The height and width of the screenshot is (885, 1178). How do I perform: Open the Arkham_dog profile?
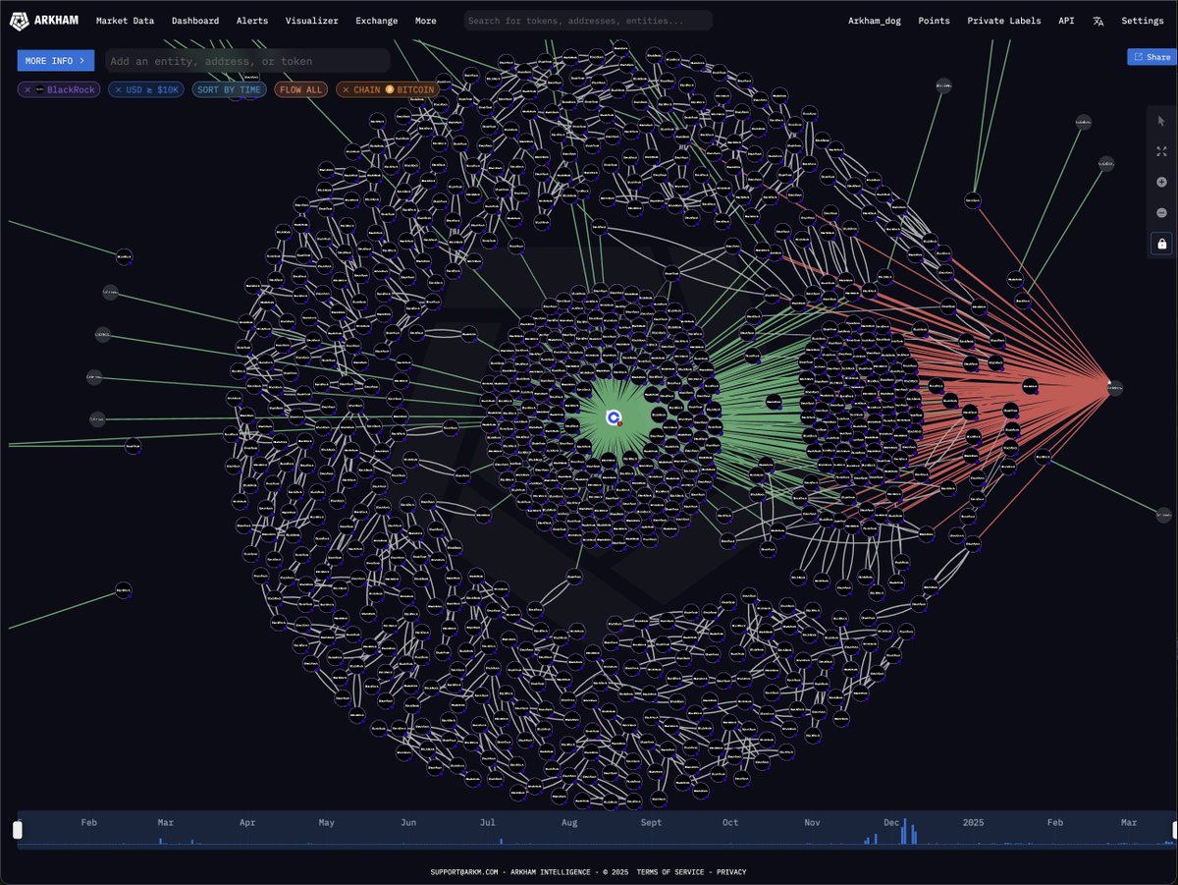click(x=875, y=21)
